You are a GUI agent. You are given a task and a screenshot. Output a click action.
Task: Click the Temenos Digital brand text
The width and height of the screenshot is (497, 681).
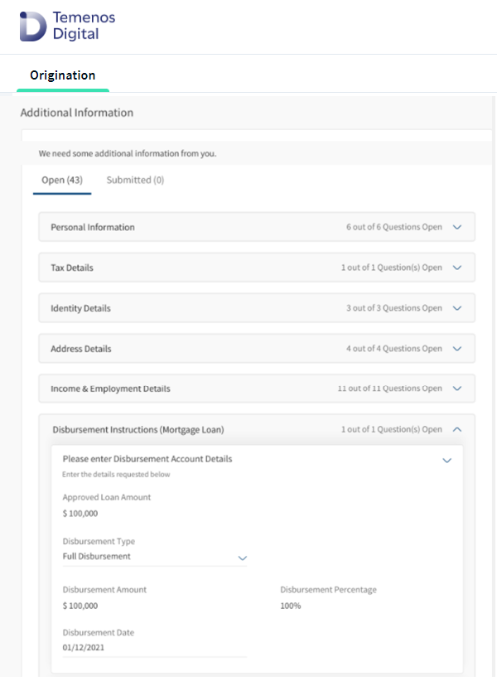pos(84,26)
